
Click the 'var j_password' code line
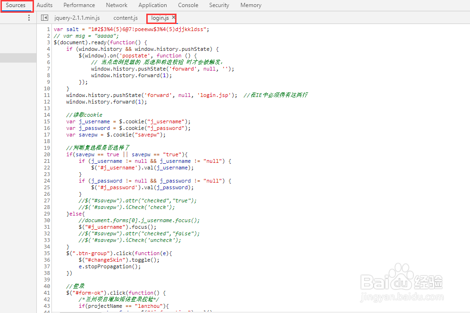(128, 128)
